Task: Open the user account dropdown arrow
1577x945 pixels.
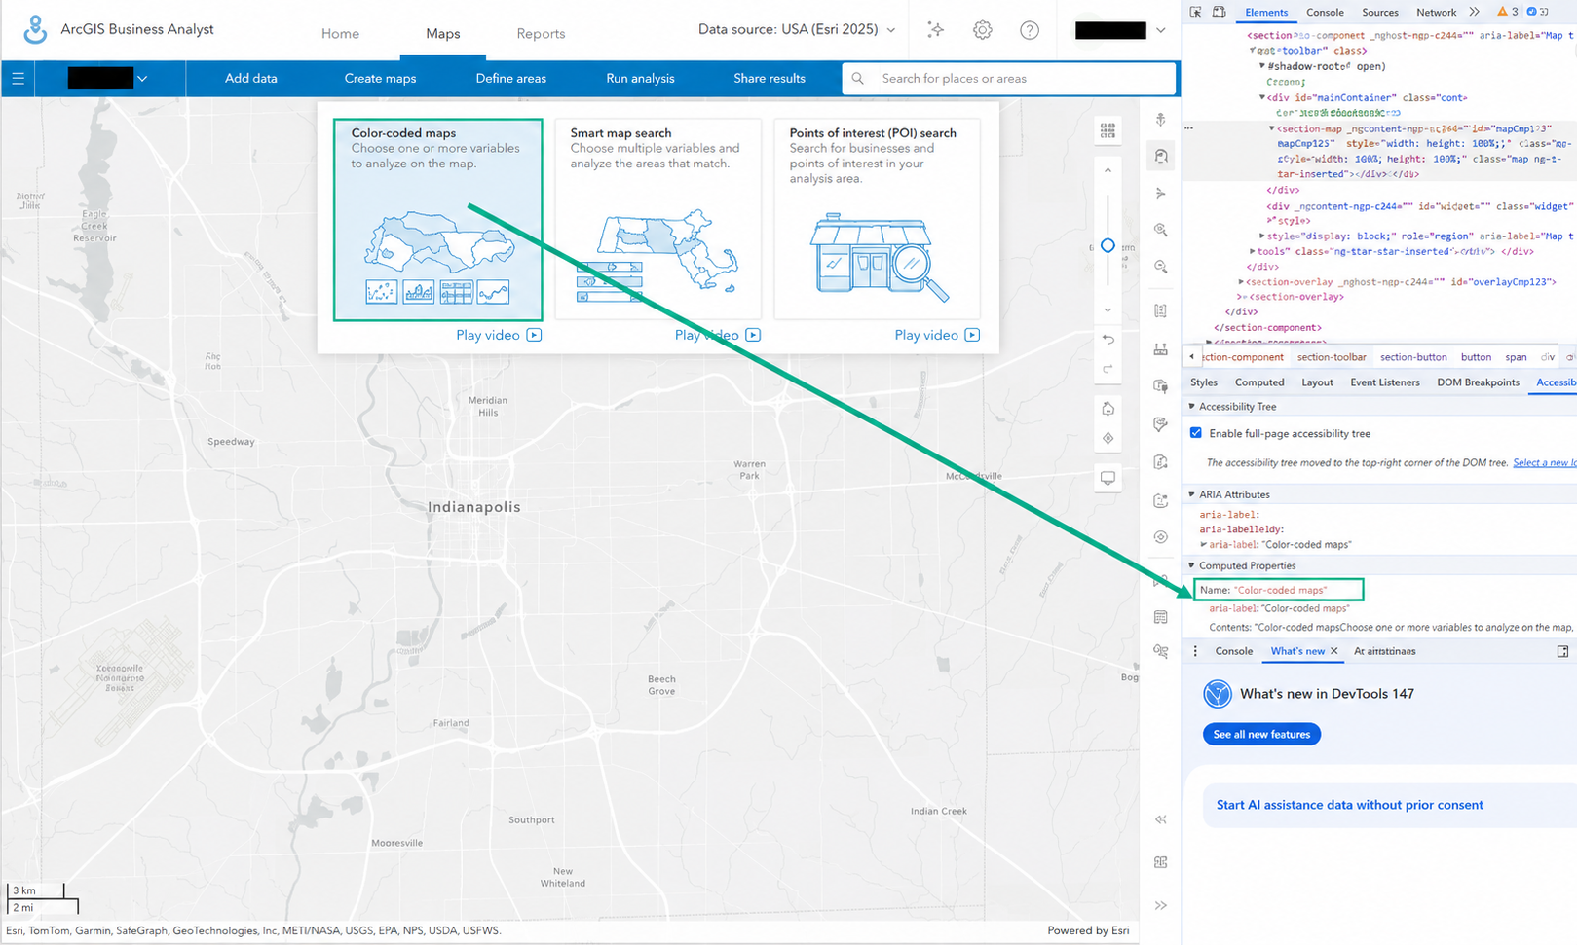Action: (x=1160, y=30)
